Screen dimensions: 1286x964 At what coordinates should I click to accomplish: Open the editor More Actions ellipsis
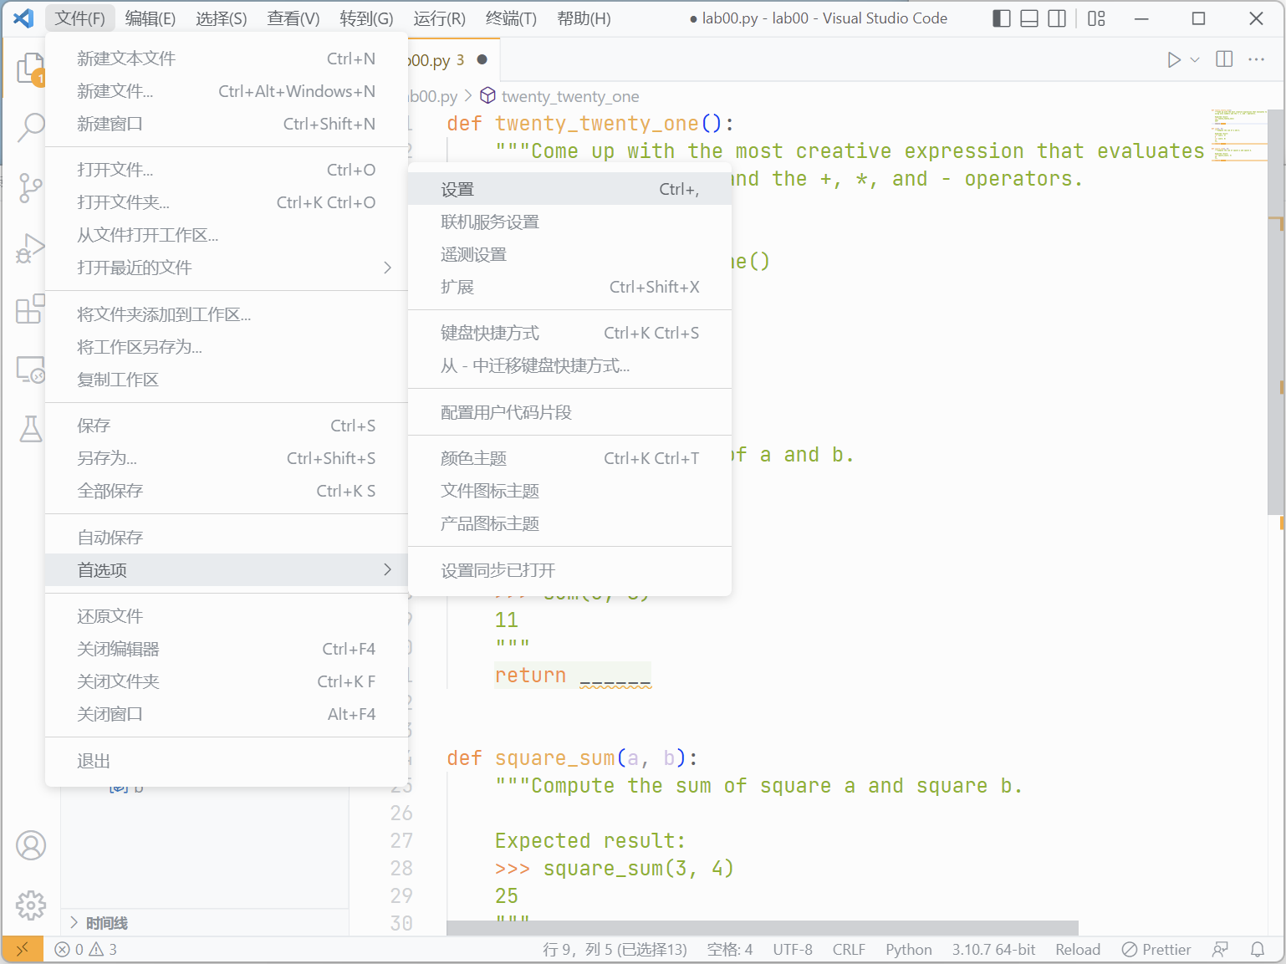[x=1256, y=59]
